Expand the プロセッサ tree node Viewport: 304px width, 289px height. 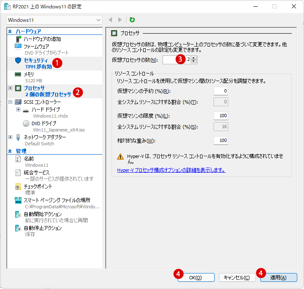point(10,88)
